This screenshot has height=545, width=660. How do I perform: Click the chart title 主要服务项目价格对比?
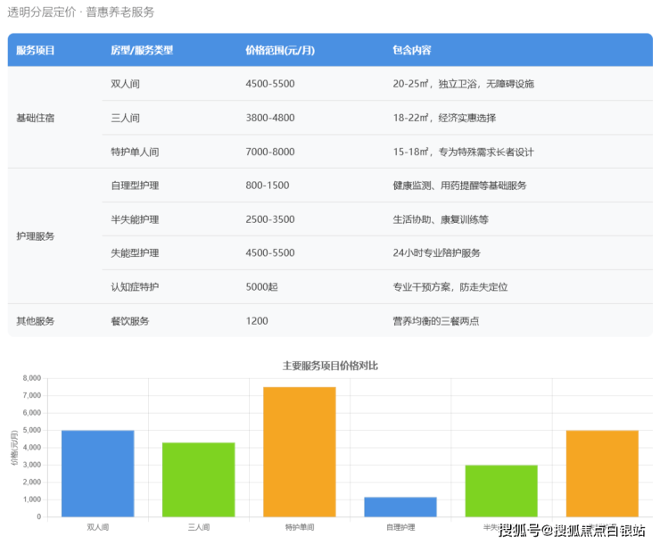point(330,366)
